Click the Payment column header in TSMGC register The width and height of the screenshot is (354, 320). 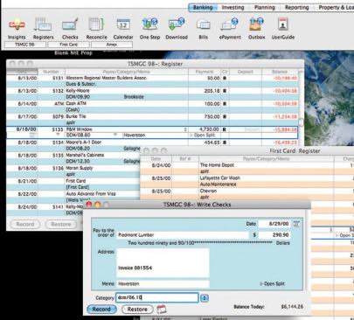[205, 72]
